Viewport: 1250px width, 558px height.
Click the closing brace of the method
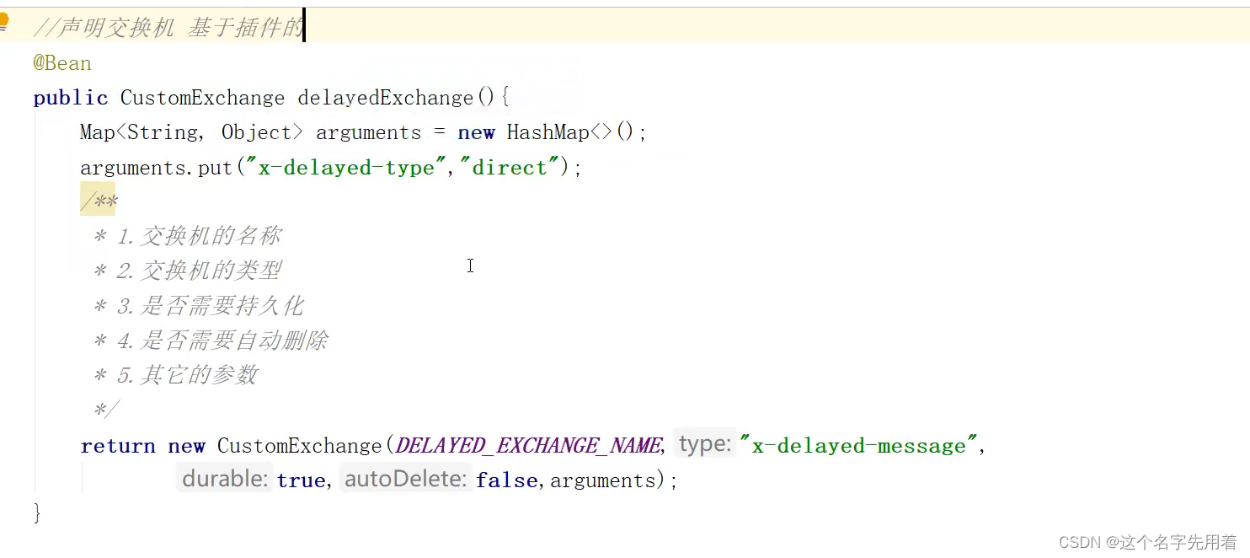(37, 513)
